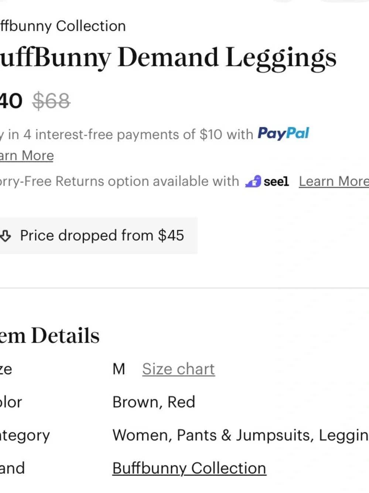Screen dimensions: 369x493
Task: Click the PayPal logo
Action: point(283,134)
